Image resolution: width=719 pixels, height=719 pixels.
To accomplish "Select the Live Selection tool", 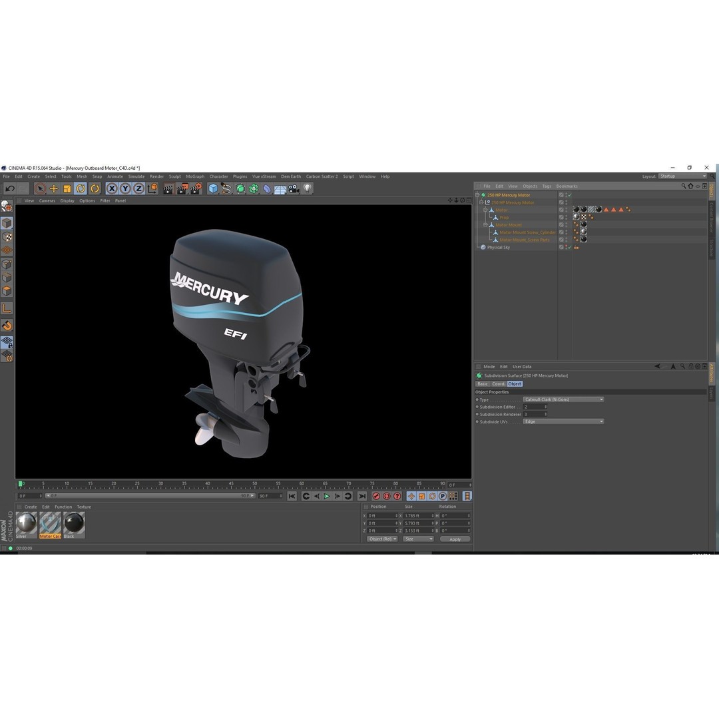I will [40, 188].
